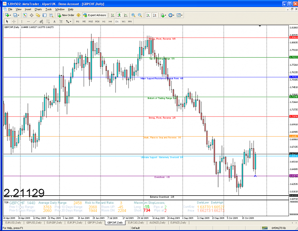Set timeframe to W1 weekly
This screenshot has height=231, width=298.
click(x=123, y=21)
